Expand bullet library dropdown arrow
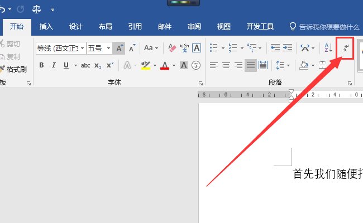Screen dimensions: 363x223 pos(223,49)
